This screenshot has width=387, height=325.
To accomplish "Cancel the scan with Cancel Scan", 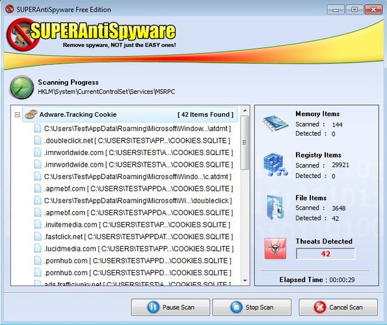I will pyautogui.click(x=338, y=307).
